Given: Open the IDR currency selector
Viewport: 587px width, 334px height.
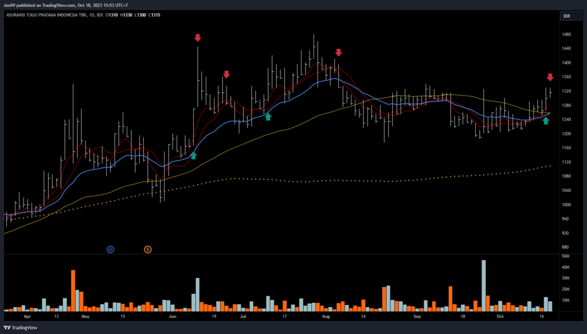Looking at the screenshot, I should point(566,16).
